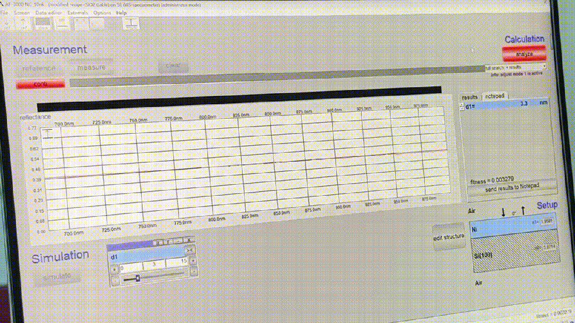Click the 'f' button on d1 panel titlebar
This screenshot has height=323, width=575.
coord(167,243)
